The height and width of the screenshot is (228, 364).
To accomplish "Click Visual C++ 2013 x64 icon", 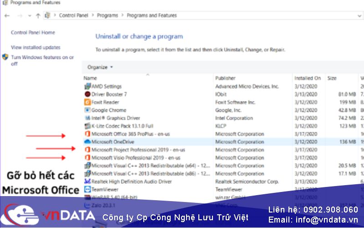I will click(87, 166).
